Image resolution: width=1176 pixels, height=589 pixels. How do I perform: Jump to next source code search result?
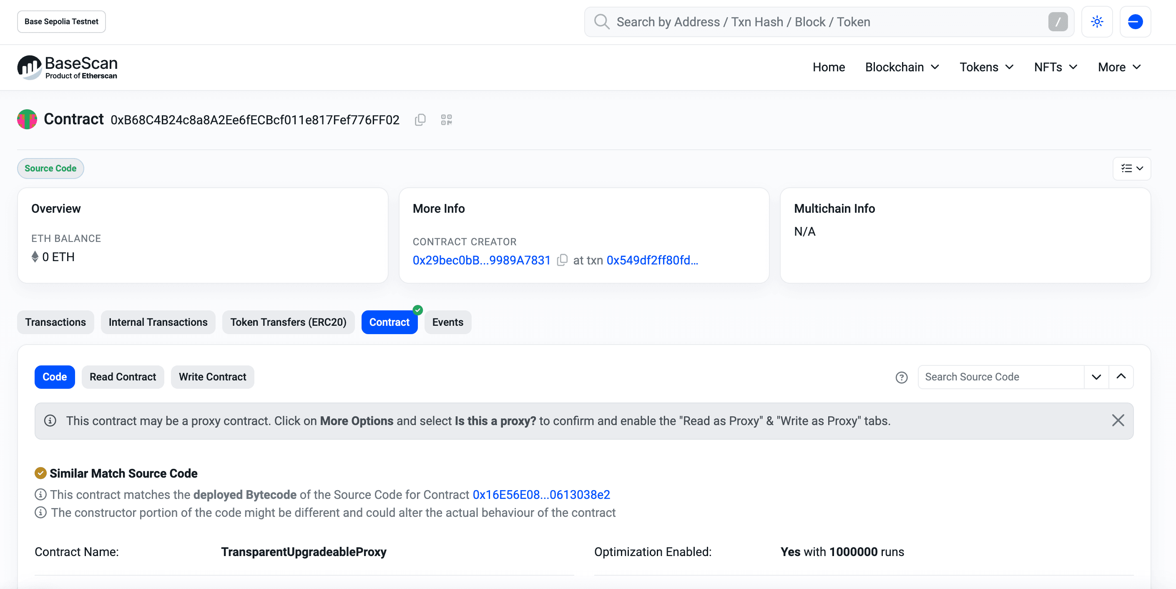(1096, 377)
